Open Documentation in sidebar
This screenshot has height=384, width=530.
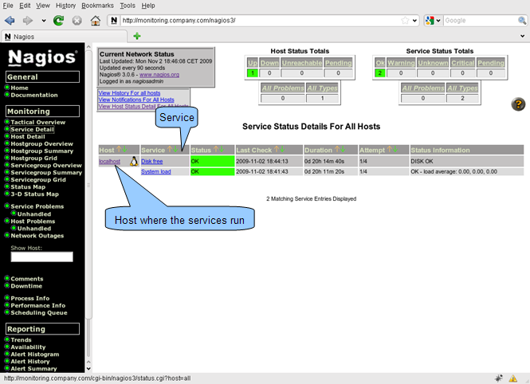(x=34, y=96)
